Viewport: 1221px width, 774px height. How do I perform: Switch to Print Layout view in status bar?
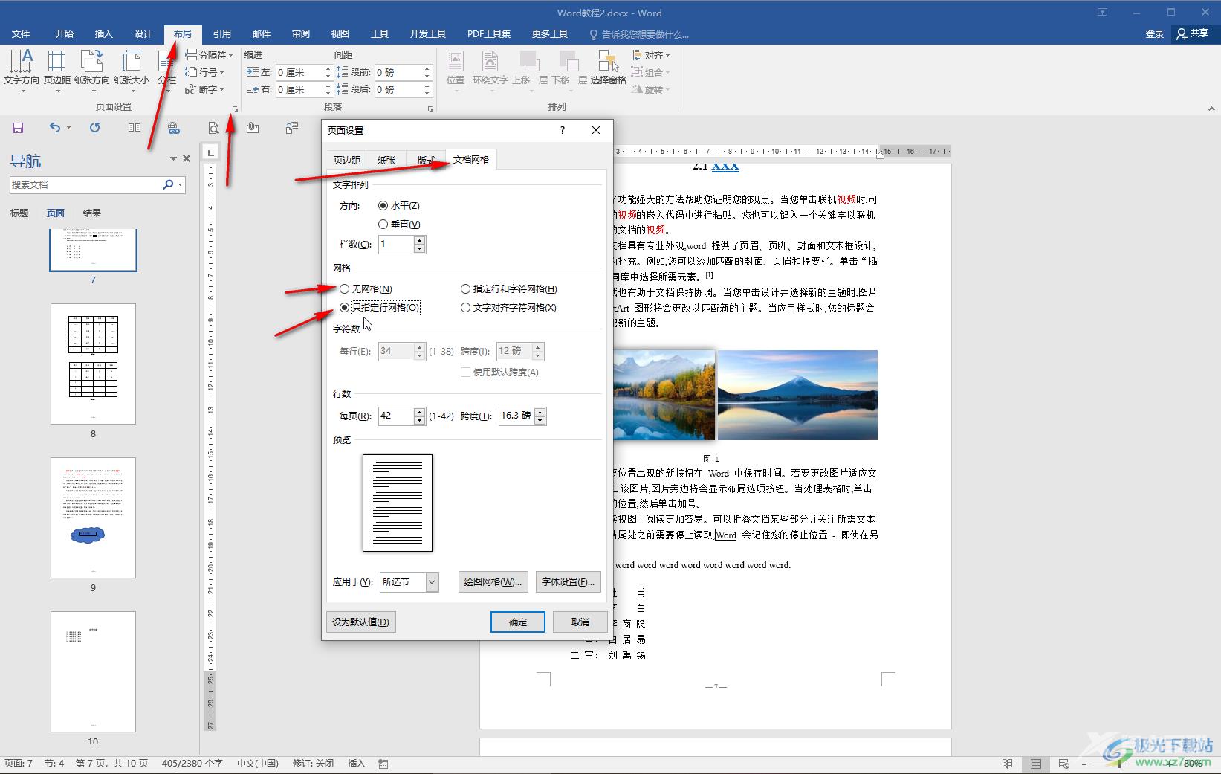coord(1035,764)
